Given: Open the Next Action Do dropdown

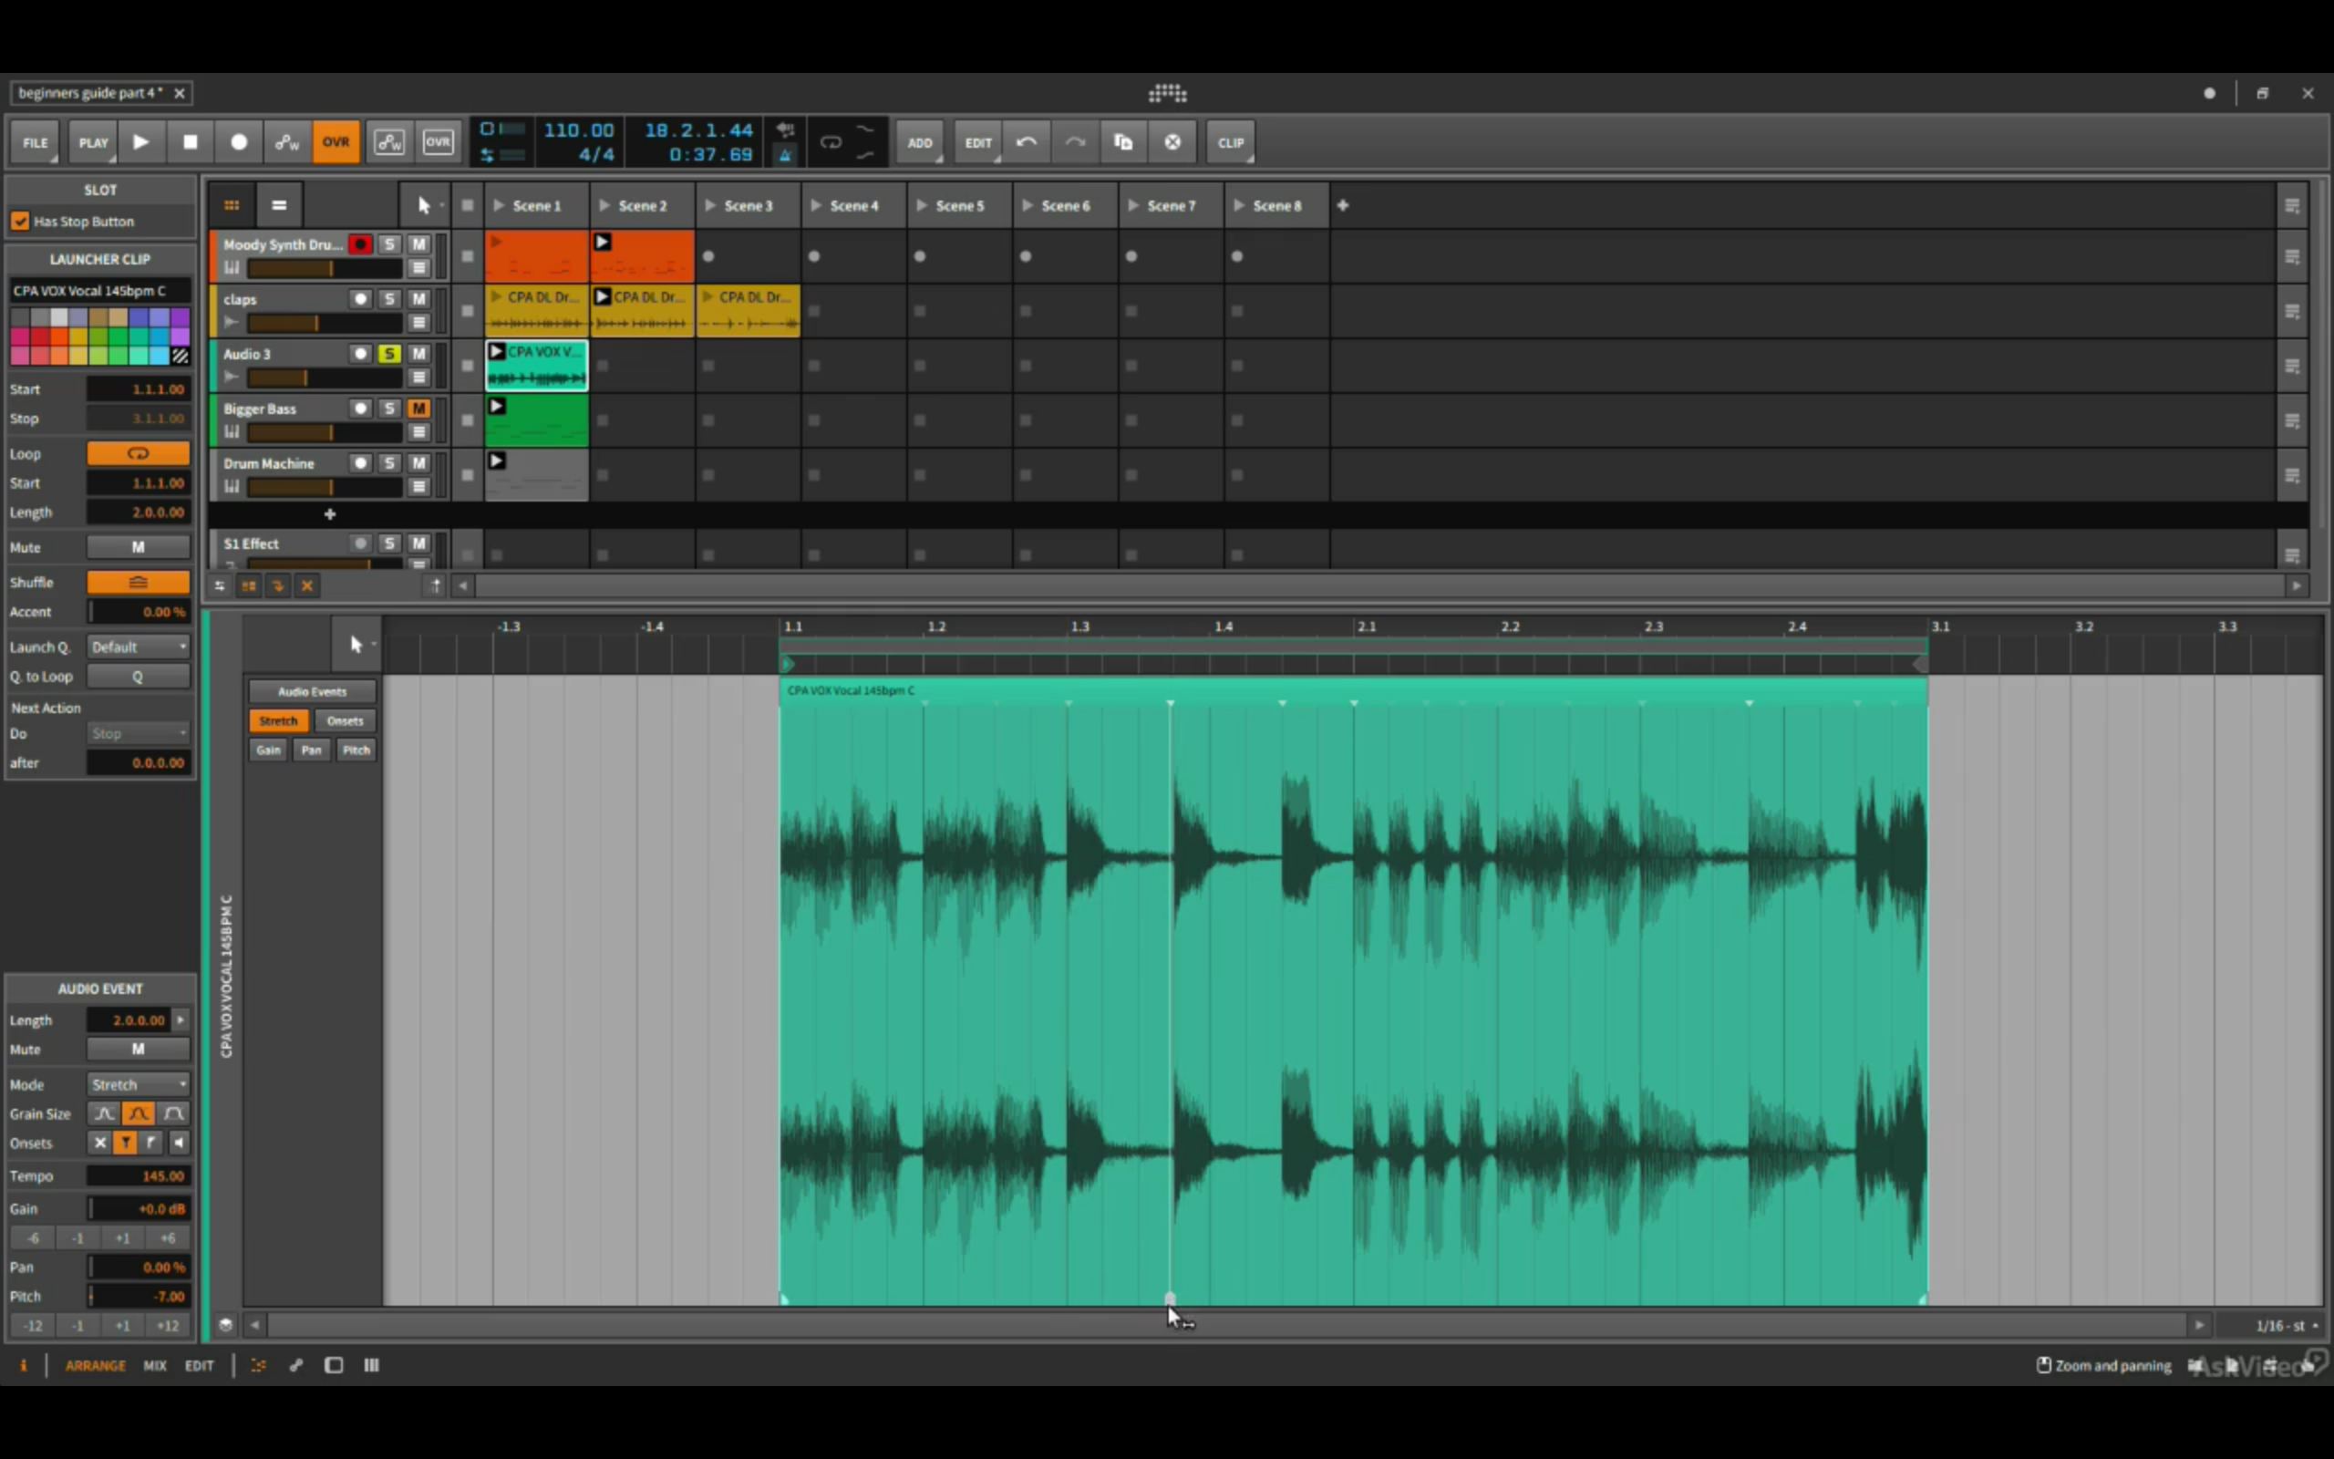Looking at the screenshot, I should click(x=138, y=733).
